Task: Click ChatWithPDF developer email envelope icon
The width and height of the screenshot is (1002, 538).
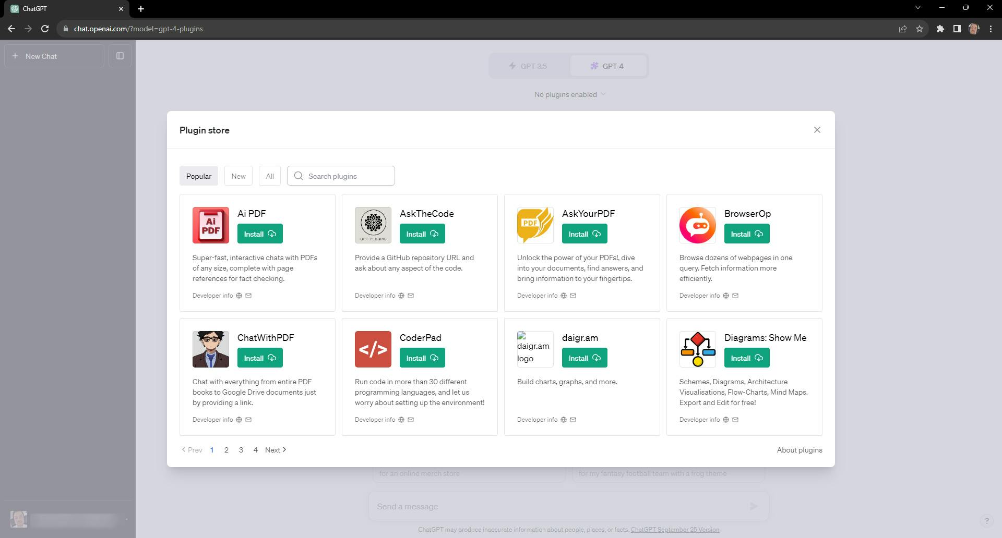Action: pos(248,420)
